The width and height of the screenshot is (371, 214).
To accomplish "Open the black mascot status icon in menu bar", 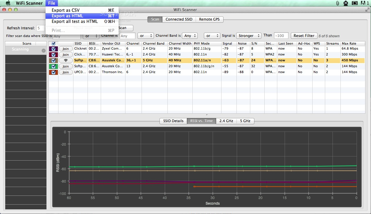I will coord(345,3).
